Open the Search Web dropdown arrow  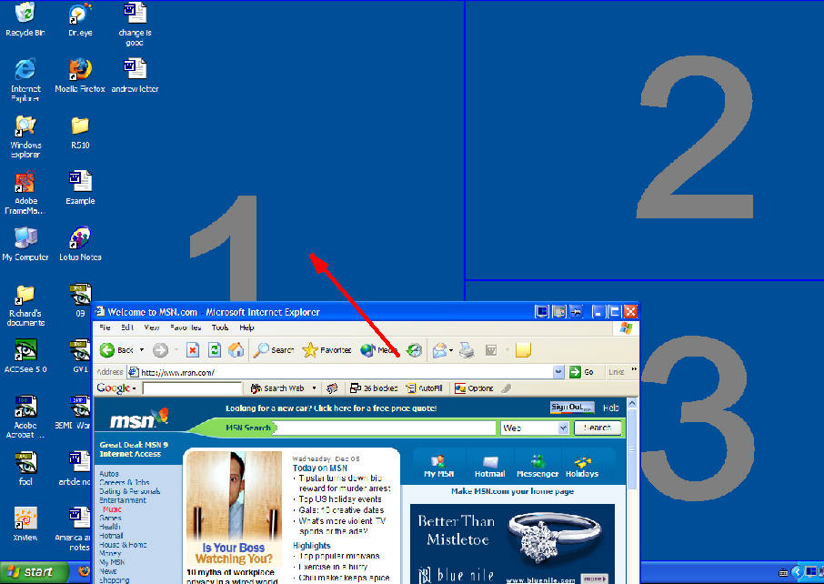315,388
